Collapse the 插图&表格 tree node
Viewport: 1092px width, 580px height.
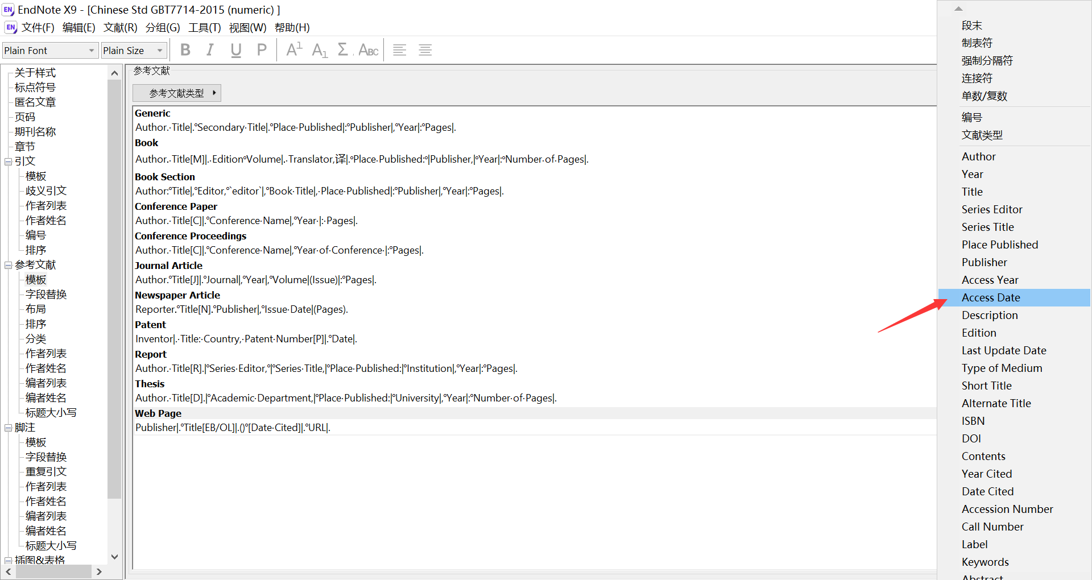click(9, 561)
